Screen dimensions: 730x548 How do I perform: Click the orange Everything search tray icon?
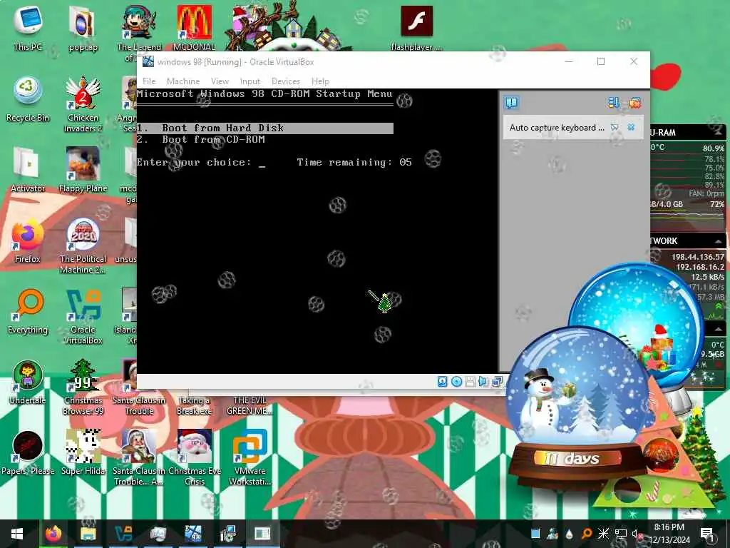(x=587, y=534)
